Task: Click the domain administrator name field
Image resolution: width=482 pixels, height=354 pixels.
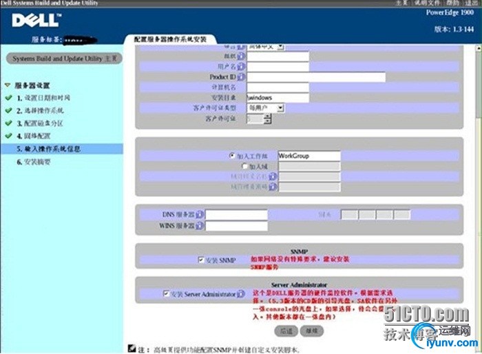Action: click(309, 176)
